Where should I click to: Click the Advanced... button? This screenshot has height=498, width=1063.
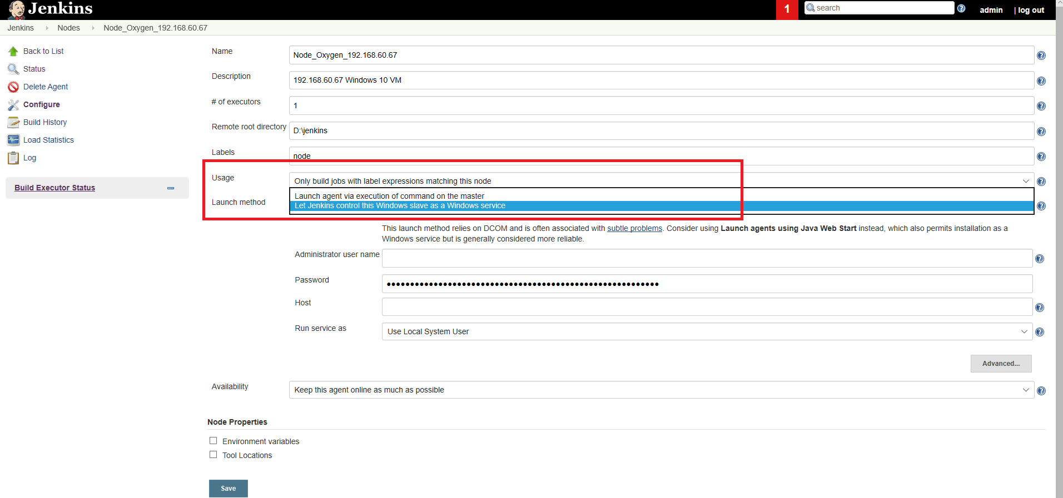[1001, 364]
